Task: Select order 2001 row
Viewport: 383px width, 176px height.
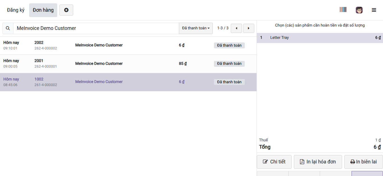Action: [128, 64]
